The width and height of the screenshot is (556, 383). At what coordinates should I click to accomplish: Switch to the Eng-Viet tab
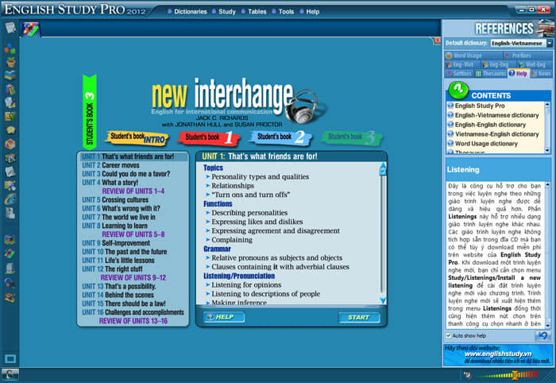(x=462, y=64)
